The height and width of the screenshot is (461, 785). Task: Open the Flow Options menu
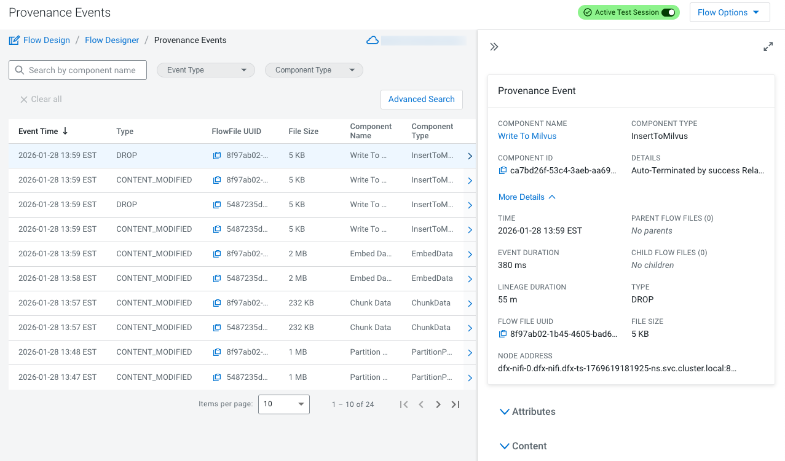(729, 12)
